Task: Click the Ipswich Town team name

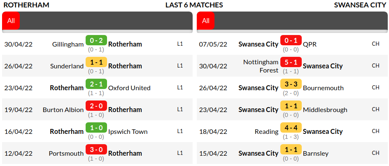Action: point(128,131)
